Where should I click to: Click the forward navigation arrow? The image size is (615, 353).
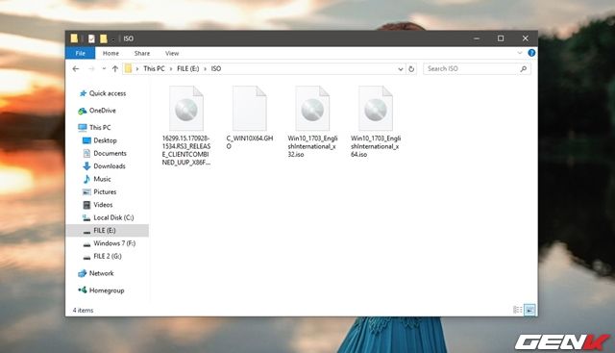[x=91, y=68]
